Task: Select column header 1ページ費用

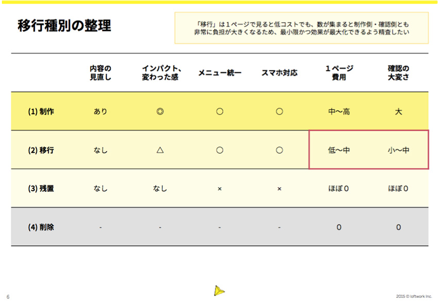Action: tap(339, 73)
